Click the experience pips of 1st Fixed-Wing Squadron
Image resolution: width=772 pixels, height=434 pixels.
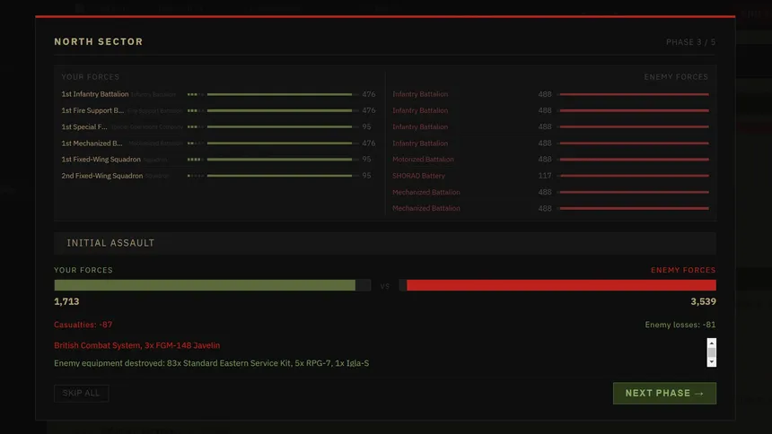point(196,160)
